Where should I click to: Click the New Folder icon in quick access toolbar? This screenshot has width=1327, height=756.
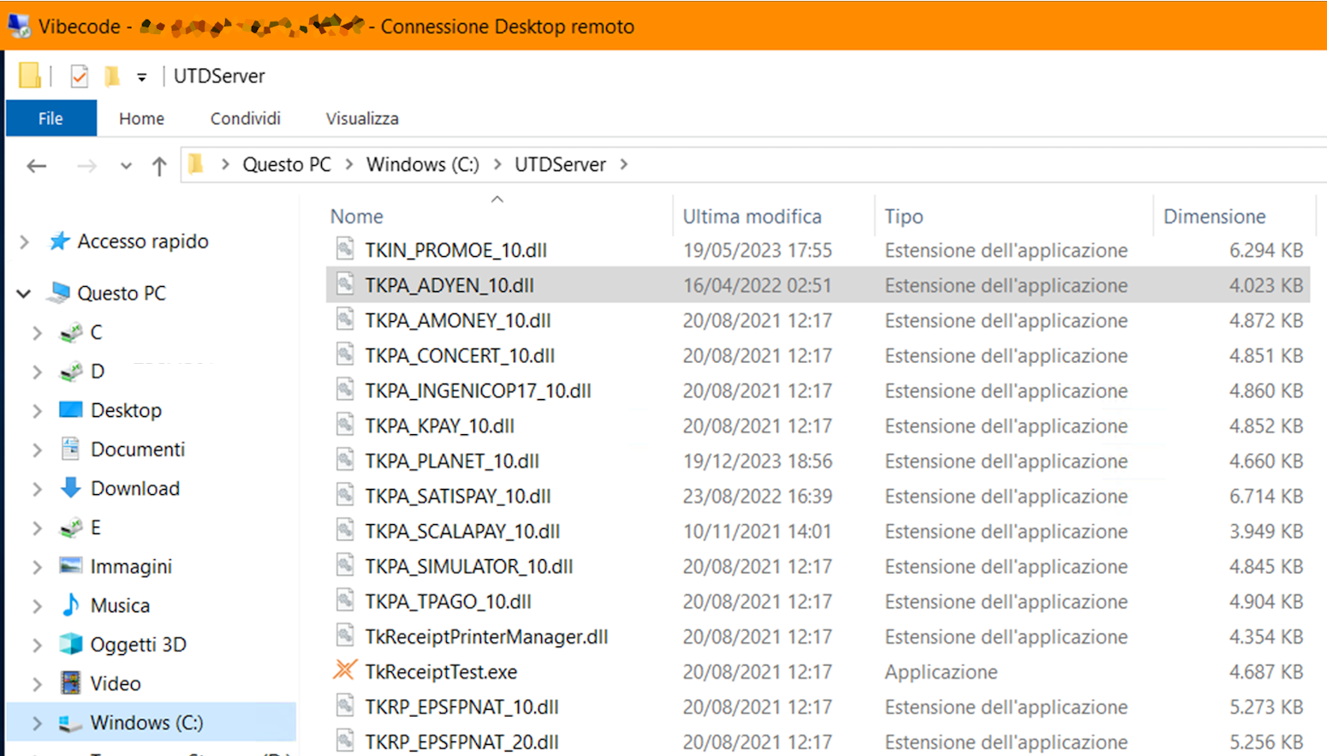click(x=111, y=76)
